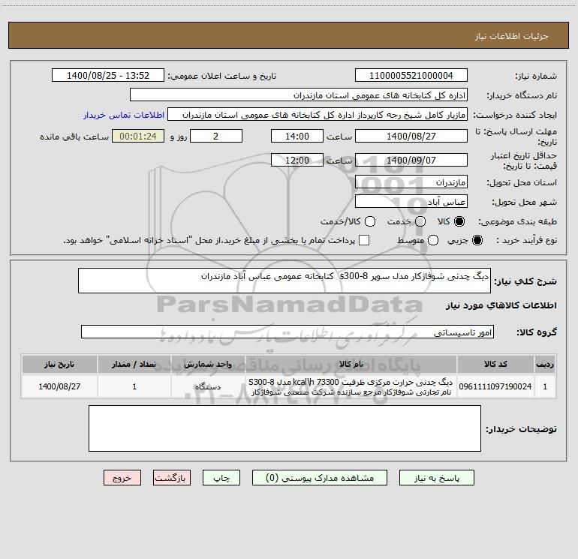
Task: Click the deadline time 14:00 field
Action: [x=297, y=136]
